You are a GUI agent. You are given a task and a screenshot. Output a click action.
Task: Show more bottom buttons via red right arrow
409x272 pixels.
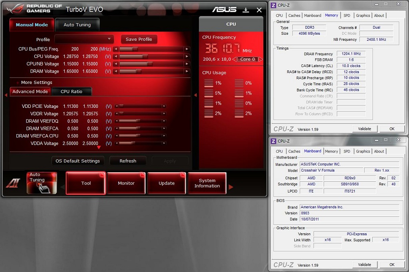pos(231,187)
